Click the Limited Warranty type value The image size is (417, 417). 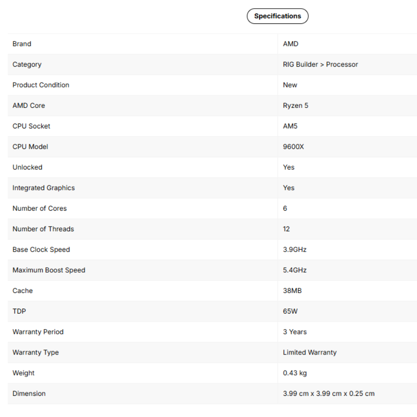point(310,353)
